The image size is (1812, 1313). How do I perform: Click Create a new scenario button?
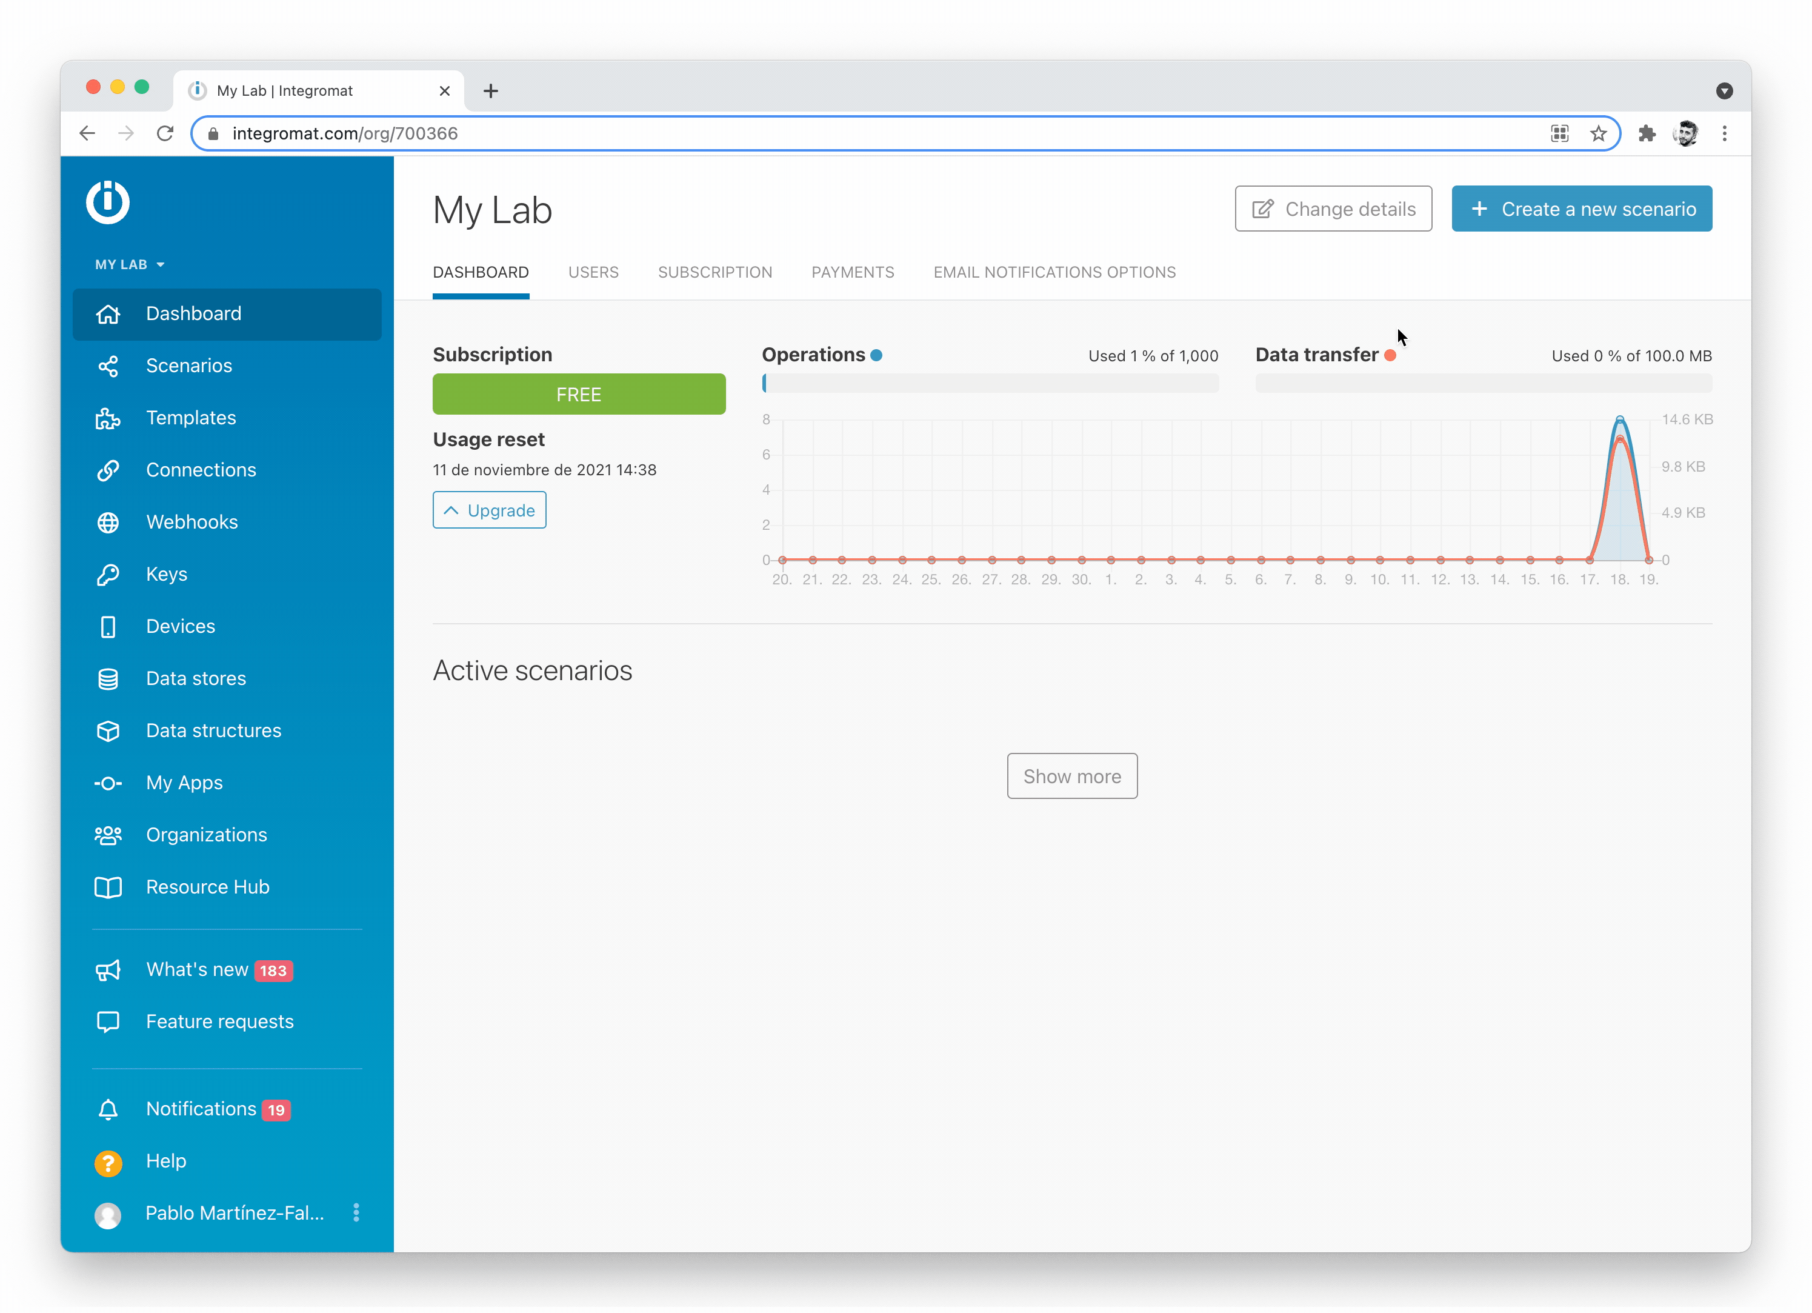1581,209
